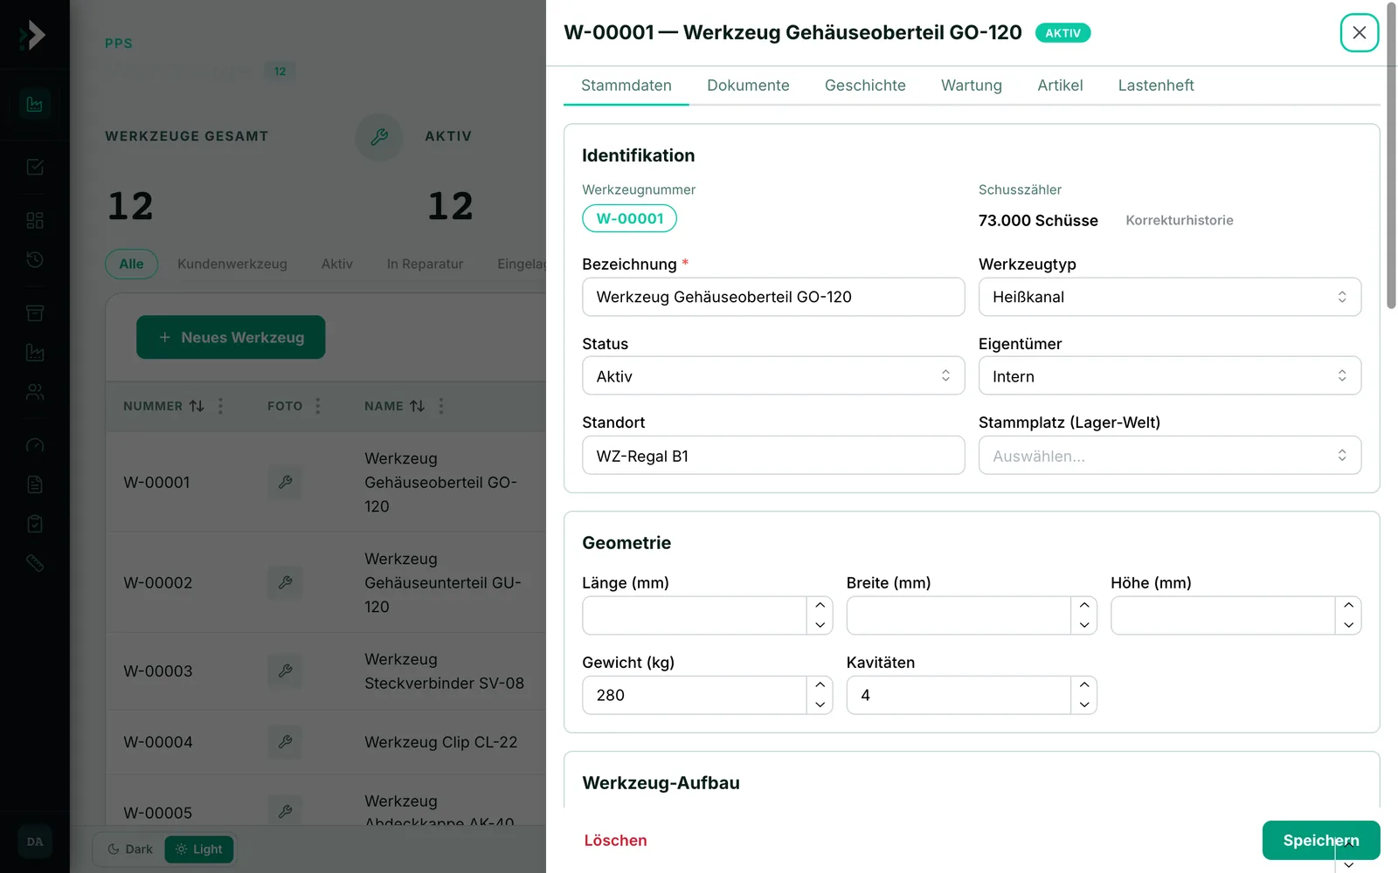Open the Werkzeugtyp dropdown showing Heißkanal
1398x873 pixels.
point(1170,297)
